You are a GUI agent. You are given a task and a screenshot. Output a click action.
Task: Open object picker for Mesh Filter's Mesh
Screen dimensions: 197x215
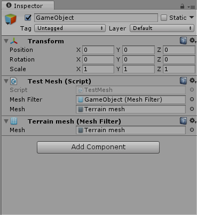[192, 130]
